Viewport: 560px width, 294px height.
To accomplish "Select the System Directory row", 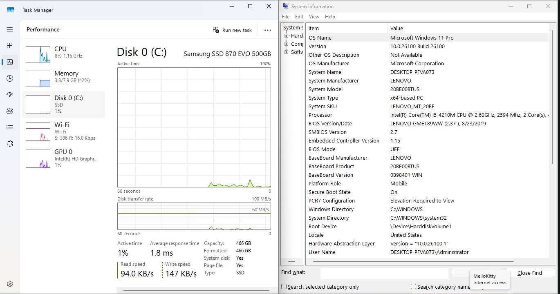I will 427,218.
